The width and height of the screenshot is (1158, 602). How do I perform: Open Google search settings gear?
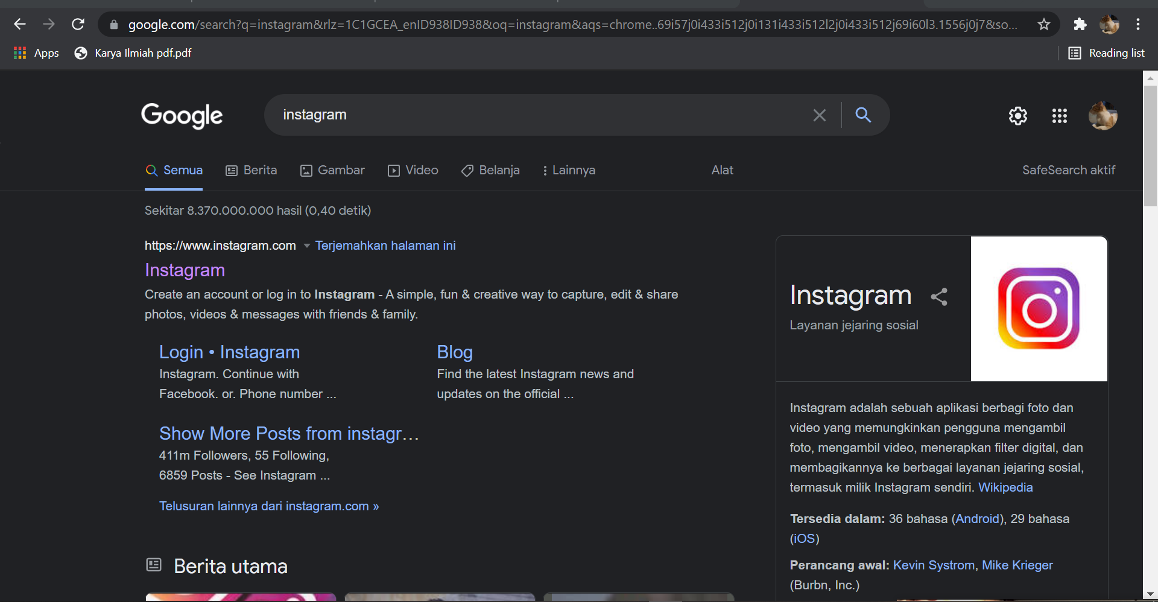pyautogui.click(x=1018, y=116)
